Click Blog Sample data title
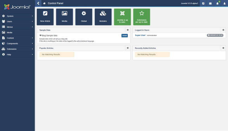 (x=50, y=35)
